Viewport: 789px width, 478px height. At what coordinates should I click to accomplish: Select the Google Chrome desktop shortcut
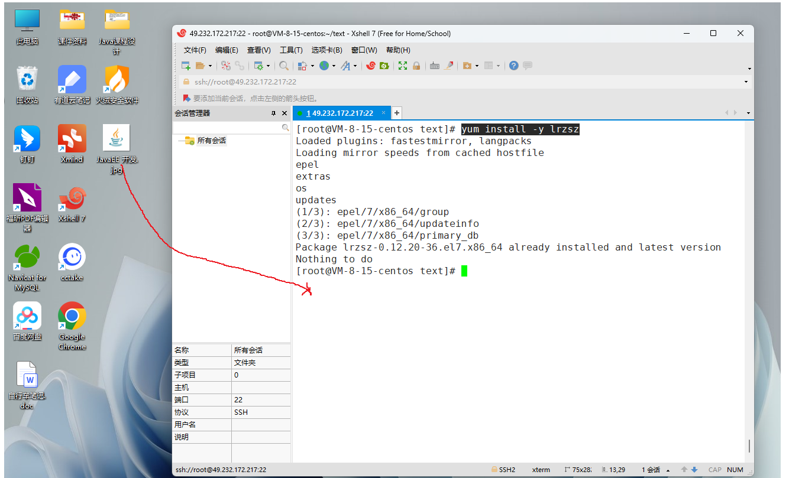72,326
